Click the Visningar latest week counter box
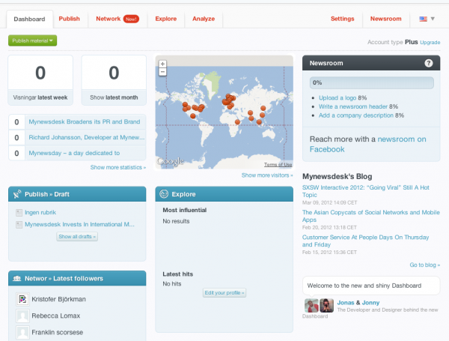This screenshot has height=341, width=449. pyautogui.click(x=40, y=80)
